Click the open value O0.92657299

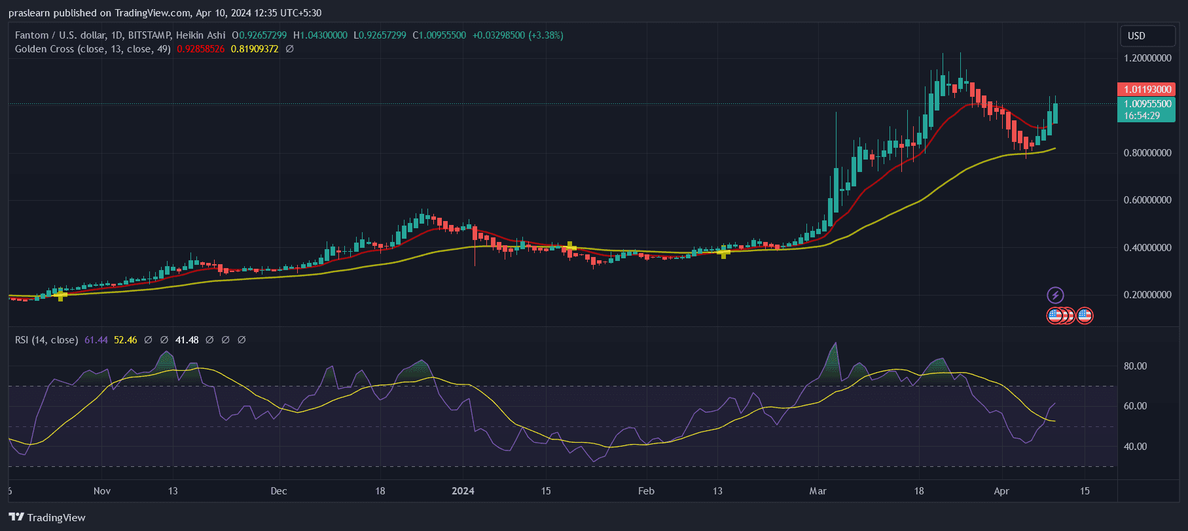tap(259, 35)
